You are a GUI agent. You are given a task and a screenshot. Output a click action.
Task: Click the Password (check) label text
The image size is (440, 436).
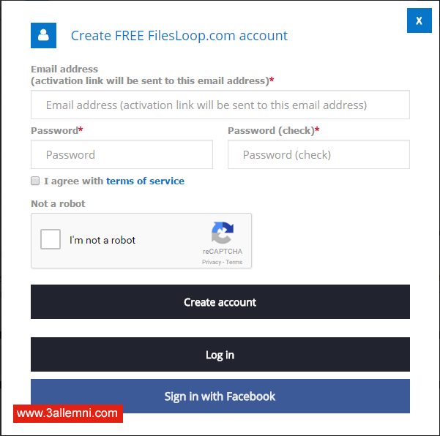click(x=271, y=130)
